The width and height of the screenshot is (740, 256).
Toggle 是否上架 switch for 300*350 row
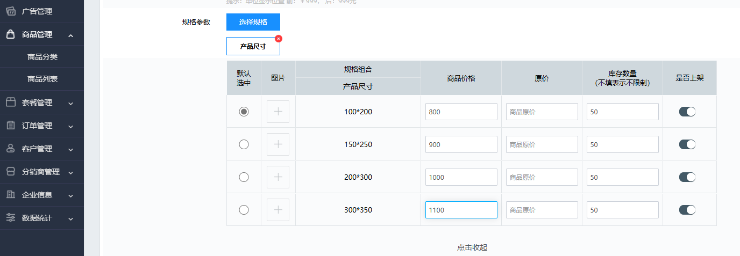point(687,210)
